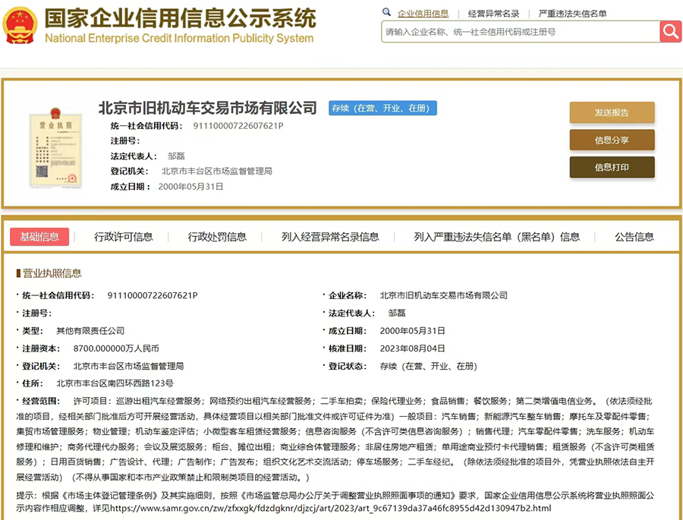Click the approval date 2023年08月04日
This screenshot has width=683, height=520.
click(413, 348)
